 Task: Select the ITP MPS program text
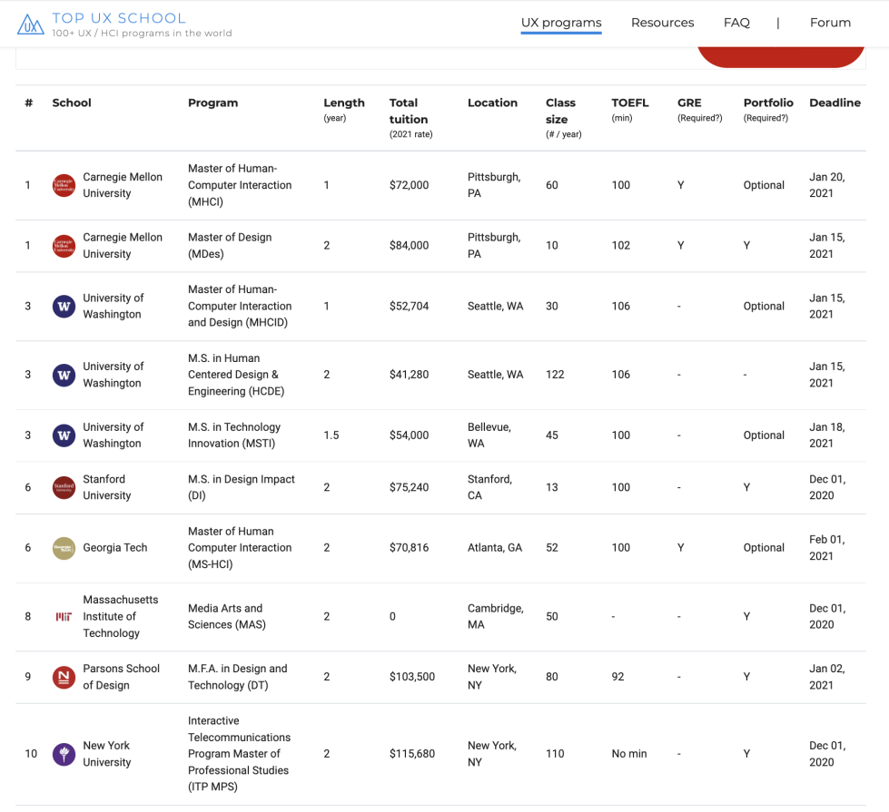coord(239,754)
